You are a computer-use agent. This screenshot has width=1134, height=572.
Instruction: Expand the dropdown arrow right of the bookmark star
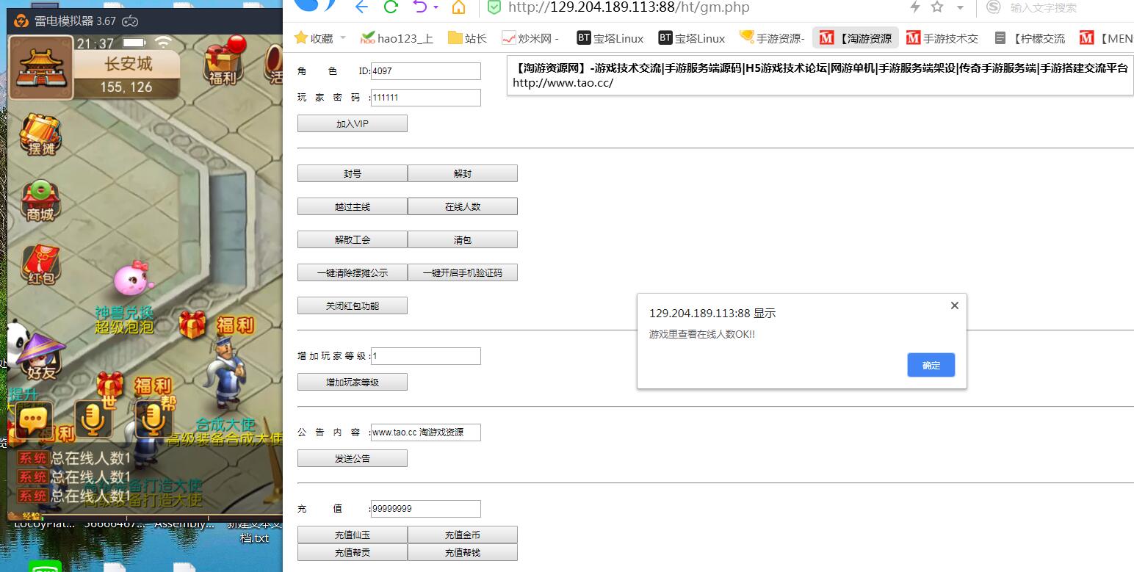[960, 7]
